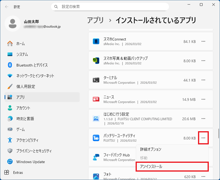Click the 山田太郎 account name
This screenshot has height=180, width=220.
tap(31, 22)
